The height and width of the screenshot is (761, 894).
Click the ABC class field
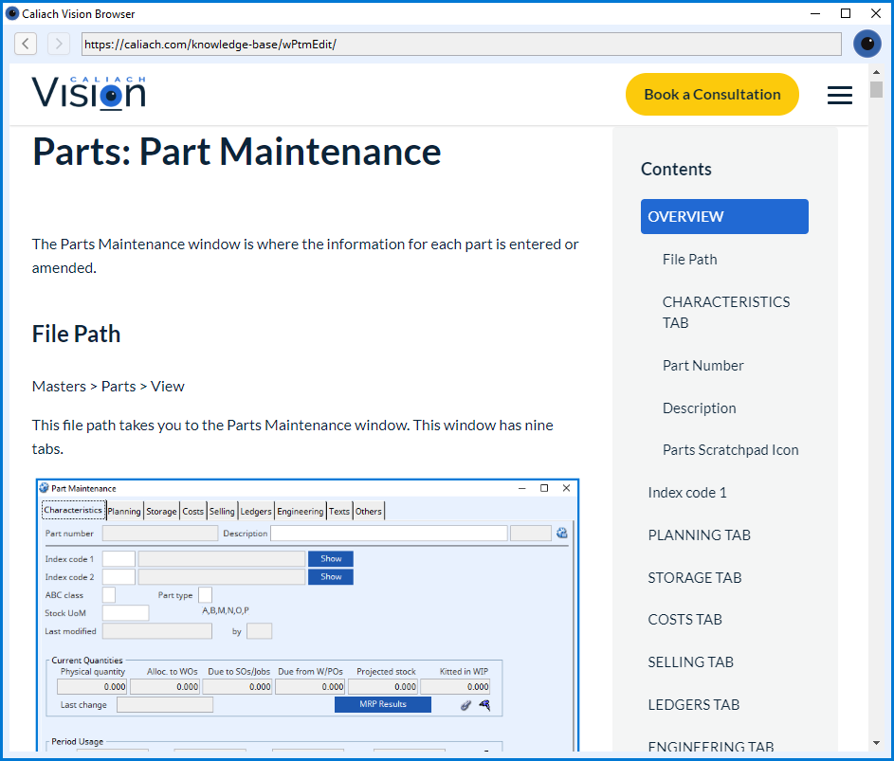coord(109,595)
